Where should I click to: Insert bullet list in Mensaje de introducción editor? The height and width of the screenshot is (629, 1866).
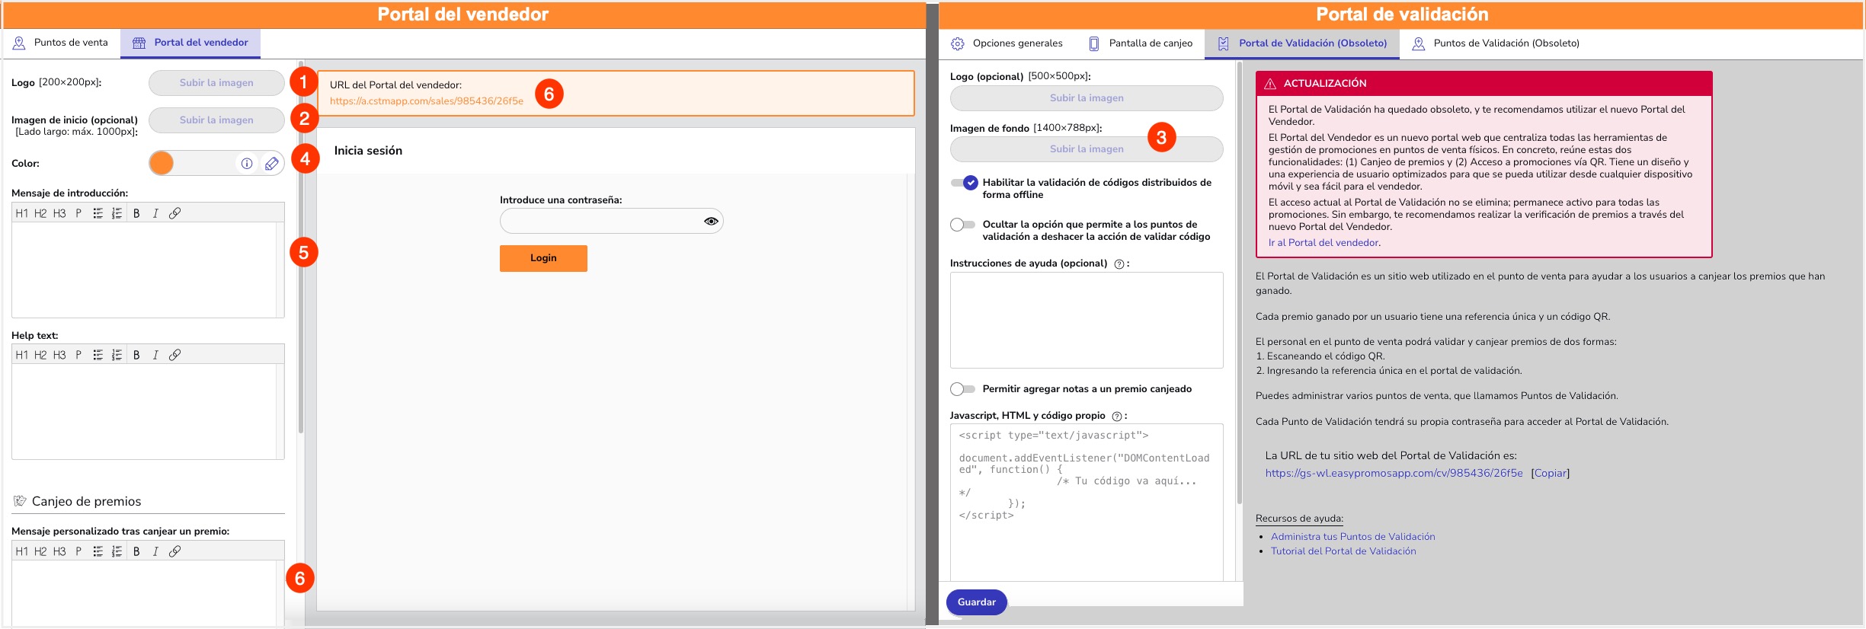click(98, 213)
